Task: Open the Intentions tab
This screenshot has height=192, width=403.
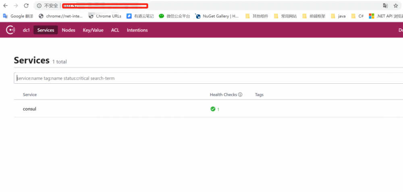Action: tap(137, 30)
